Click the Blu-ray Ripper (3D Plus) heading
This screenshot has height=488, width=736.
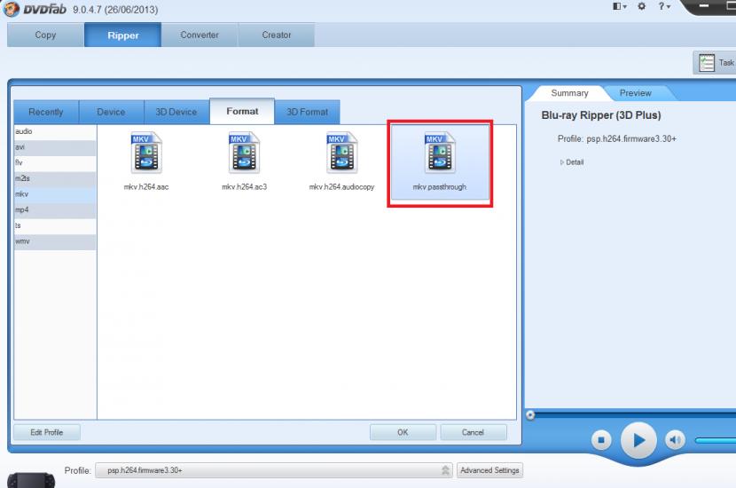(x=601, y=115)
